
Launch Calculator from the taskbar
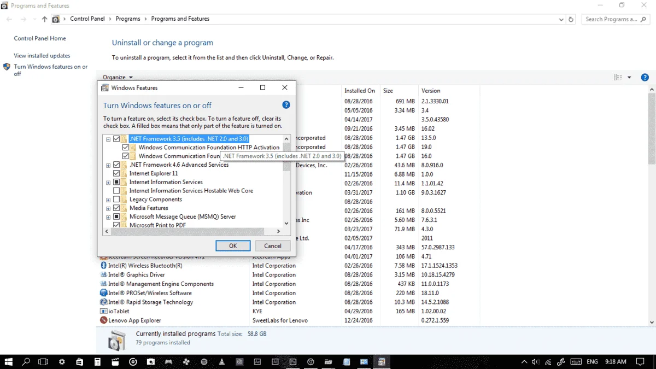click(97, 362)
